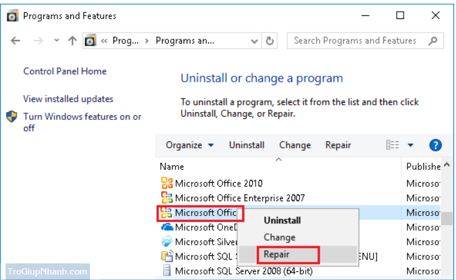
Task: Click the Microsoft OneDrive cloud icon
Action: [x=166, y=226]
